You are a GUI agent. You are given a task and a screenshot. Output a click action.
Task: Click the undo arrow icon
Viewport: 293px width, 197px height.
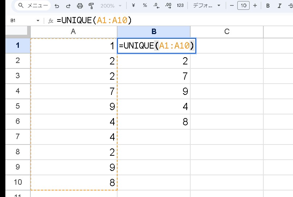(x=57, y=6)
